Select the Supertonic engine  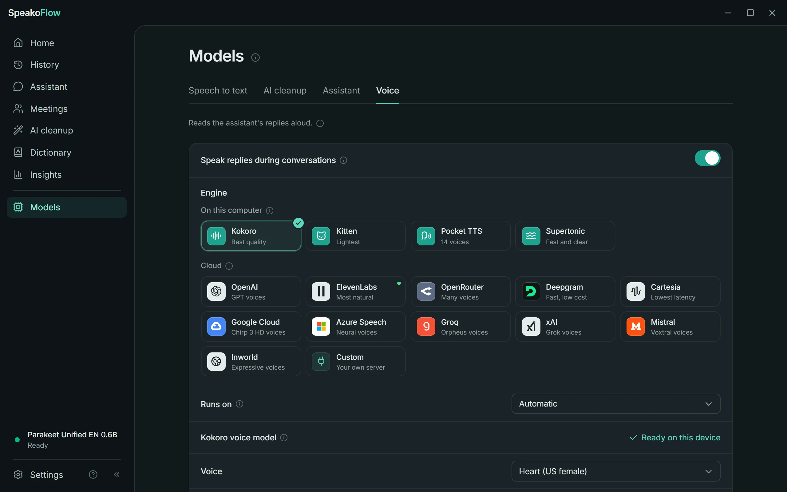pyautogui.click(x=565, y=236)
